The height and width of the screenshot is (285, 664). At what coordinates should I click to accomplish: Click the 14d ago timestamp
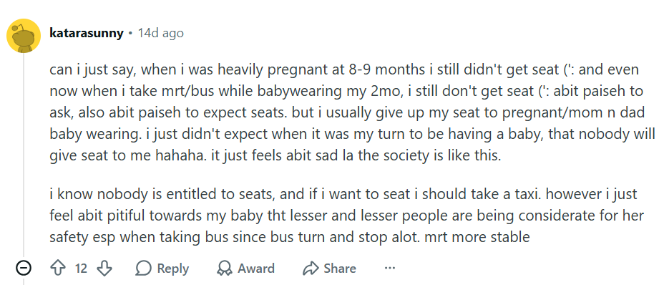[x=160, y=33]
